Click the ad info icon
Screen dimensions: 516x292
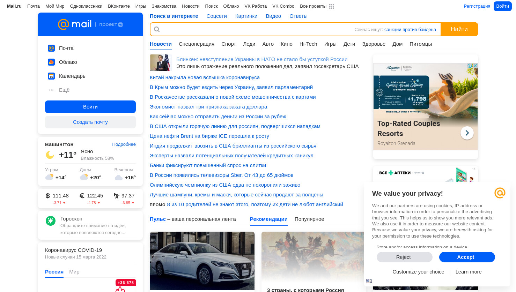[470, 66]
